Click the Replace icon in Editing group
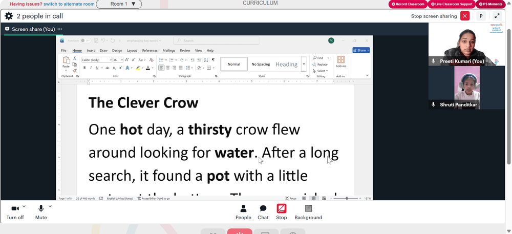Image resolution: width=512 pixels, height=234 pixels. (320, 65)
